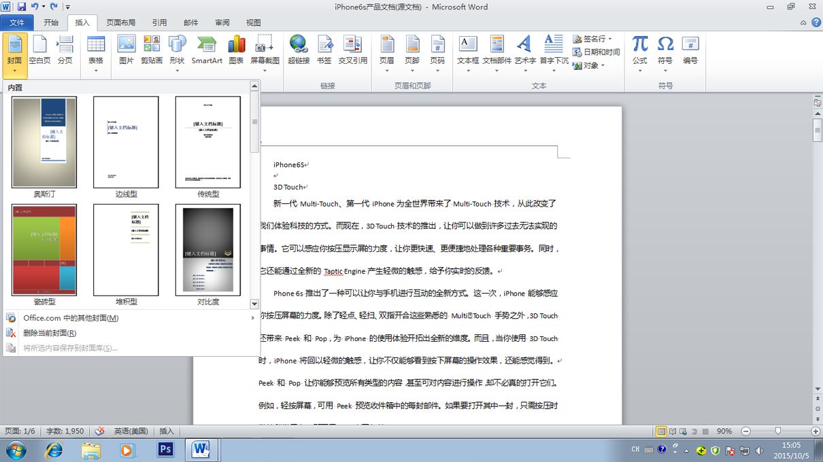Select the 传统型 cover page thumbnail
The image size is (823, 462).
click(x=207, y=142)
